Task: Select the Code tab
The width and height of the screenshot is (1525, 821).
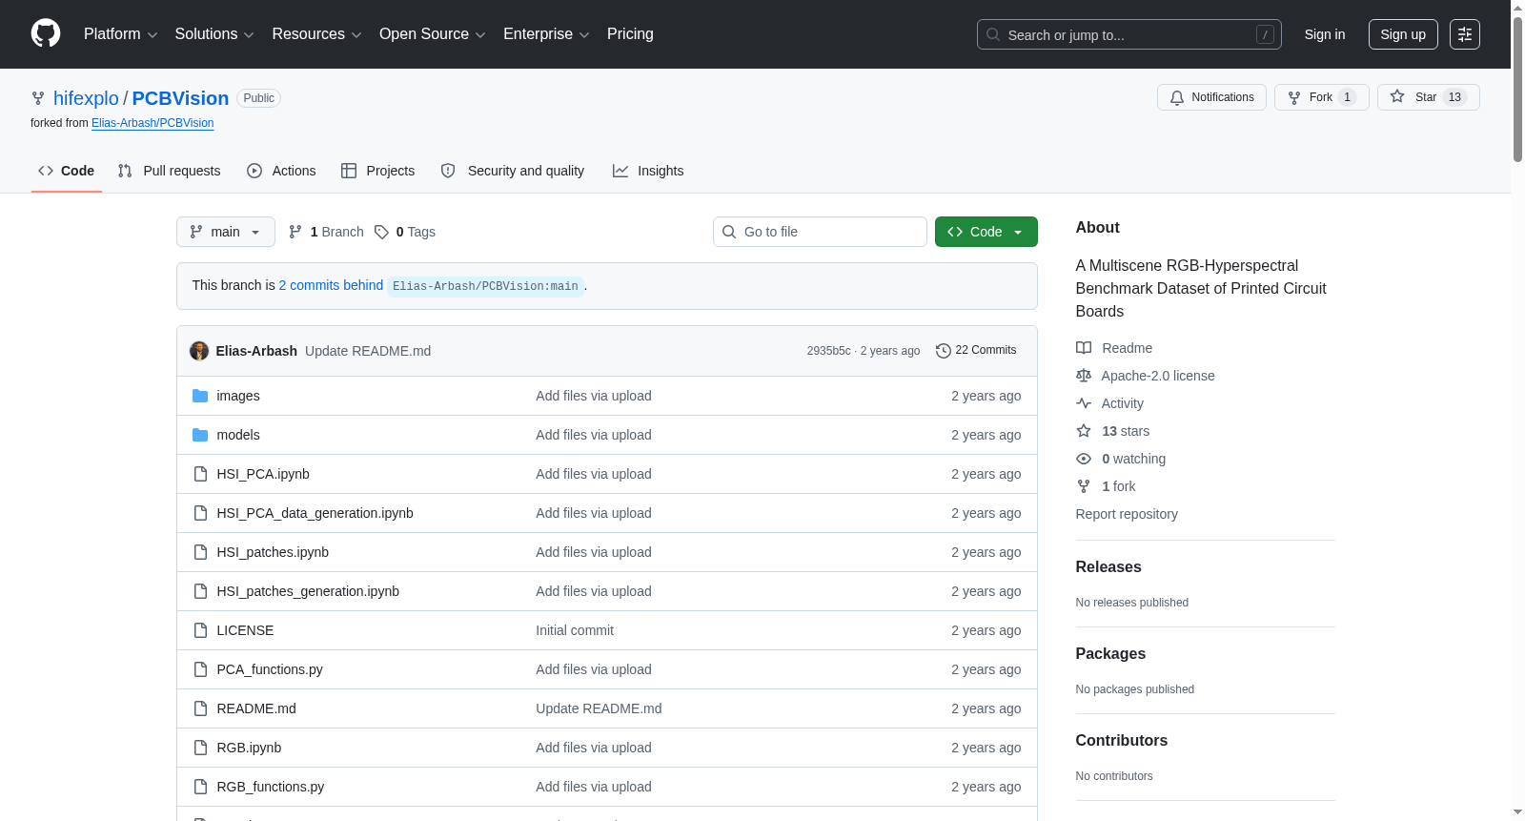Action: (67, 171)
